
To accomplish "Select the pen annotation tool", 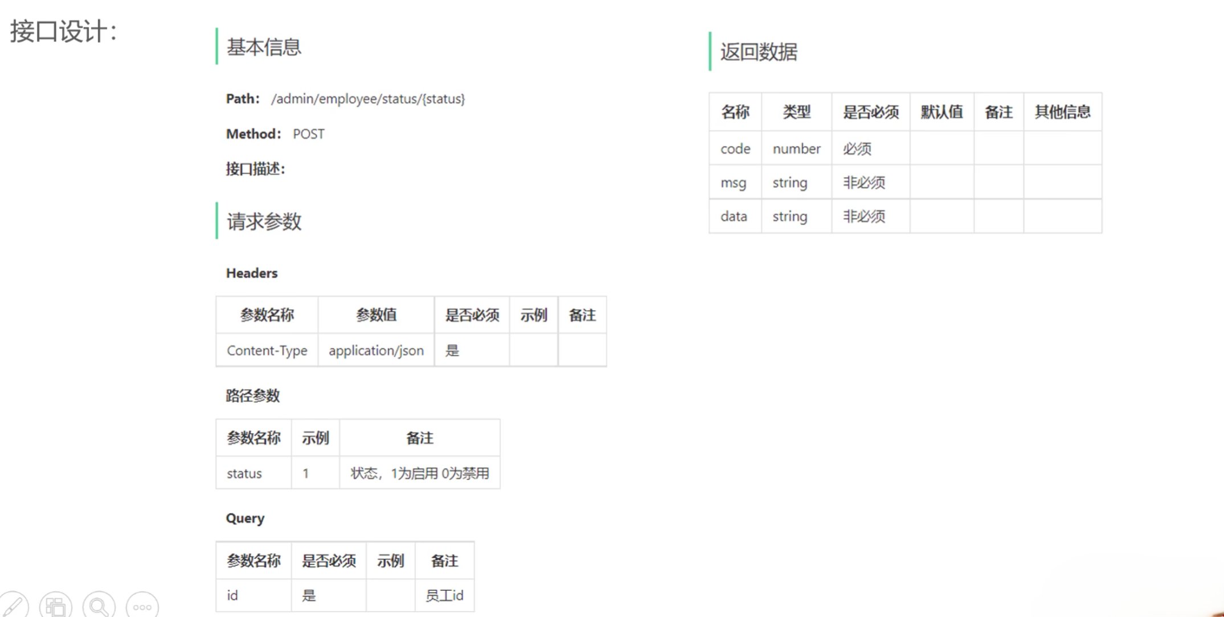I will (x=14, y=606).
